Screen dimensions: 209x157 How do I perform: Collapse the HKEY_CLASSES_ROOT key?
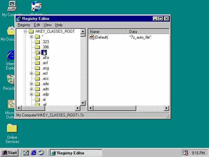pos(25,31)
